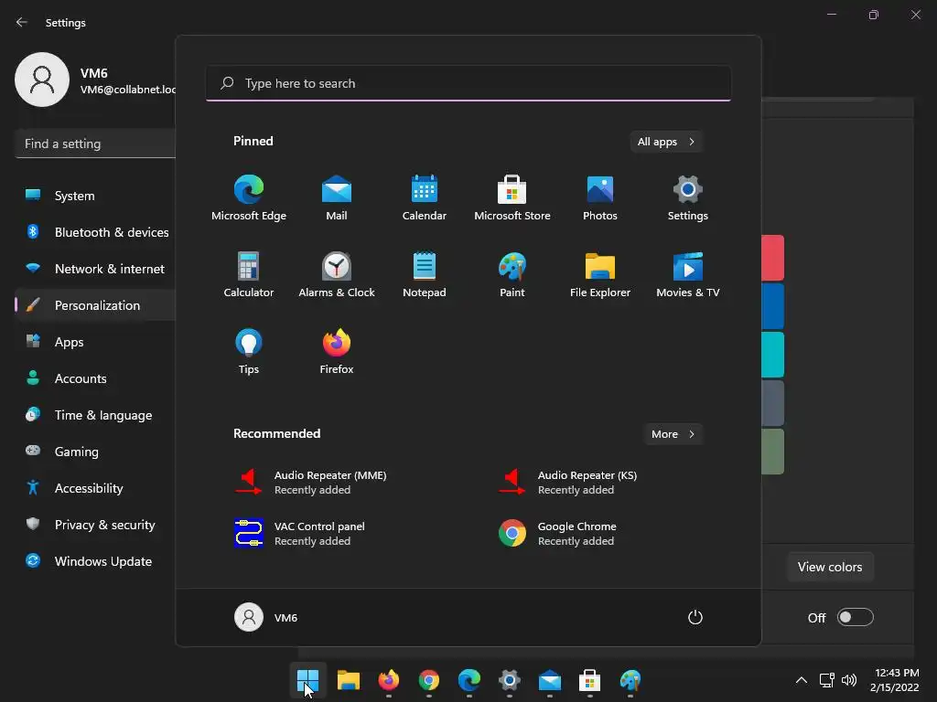The width and height of the screenshot is (937, 702).
Task: Click the Find a setting field
Action: coord(95,144)
